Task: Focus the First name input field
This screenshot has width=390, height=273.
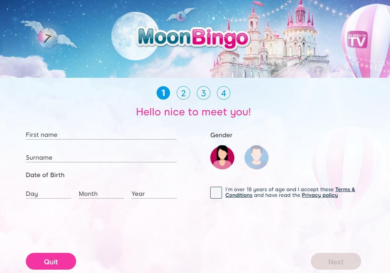Action: [101, 135]
